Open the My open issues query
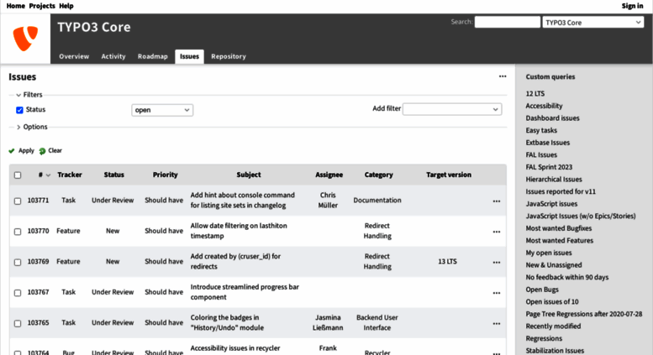The width and height of the screenshot is (653, 355). click(549, 253)
